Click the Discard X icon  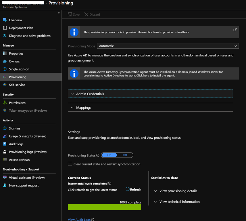point(86,14)
